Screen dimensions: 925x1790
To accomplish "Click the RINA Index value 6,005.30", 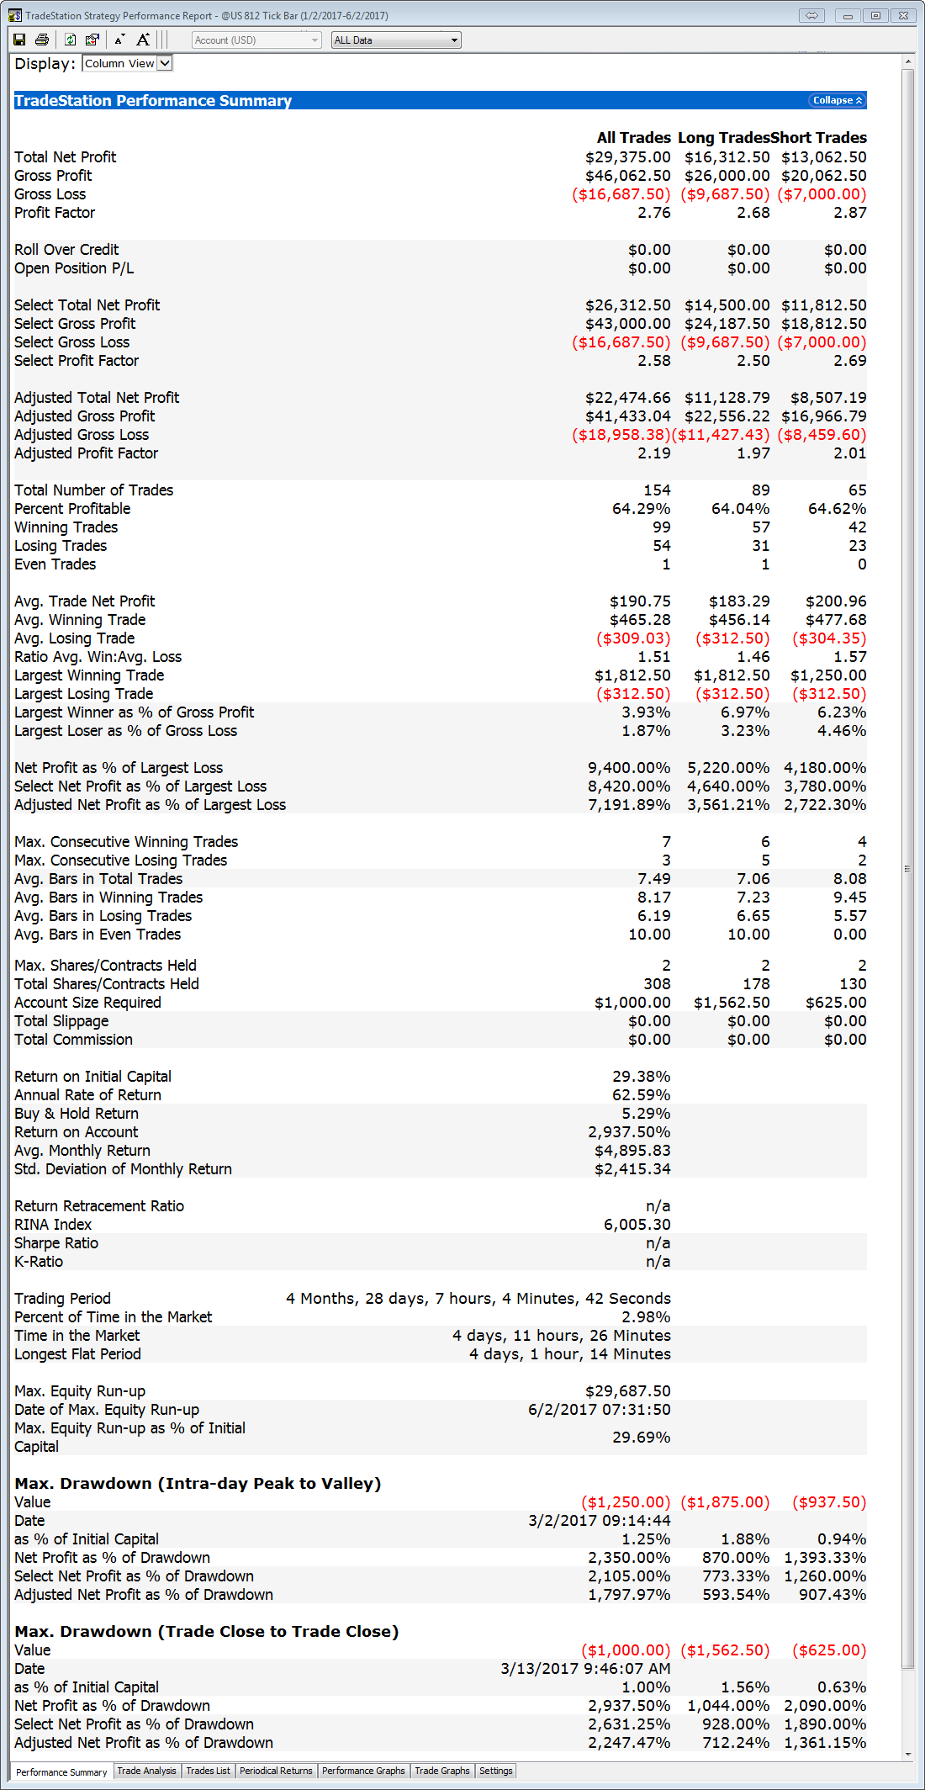I will coord(637,1225).
